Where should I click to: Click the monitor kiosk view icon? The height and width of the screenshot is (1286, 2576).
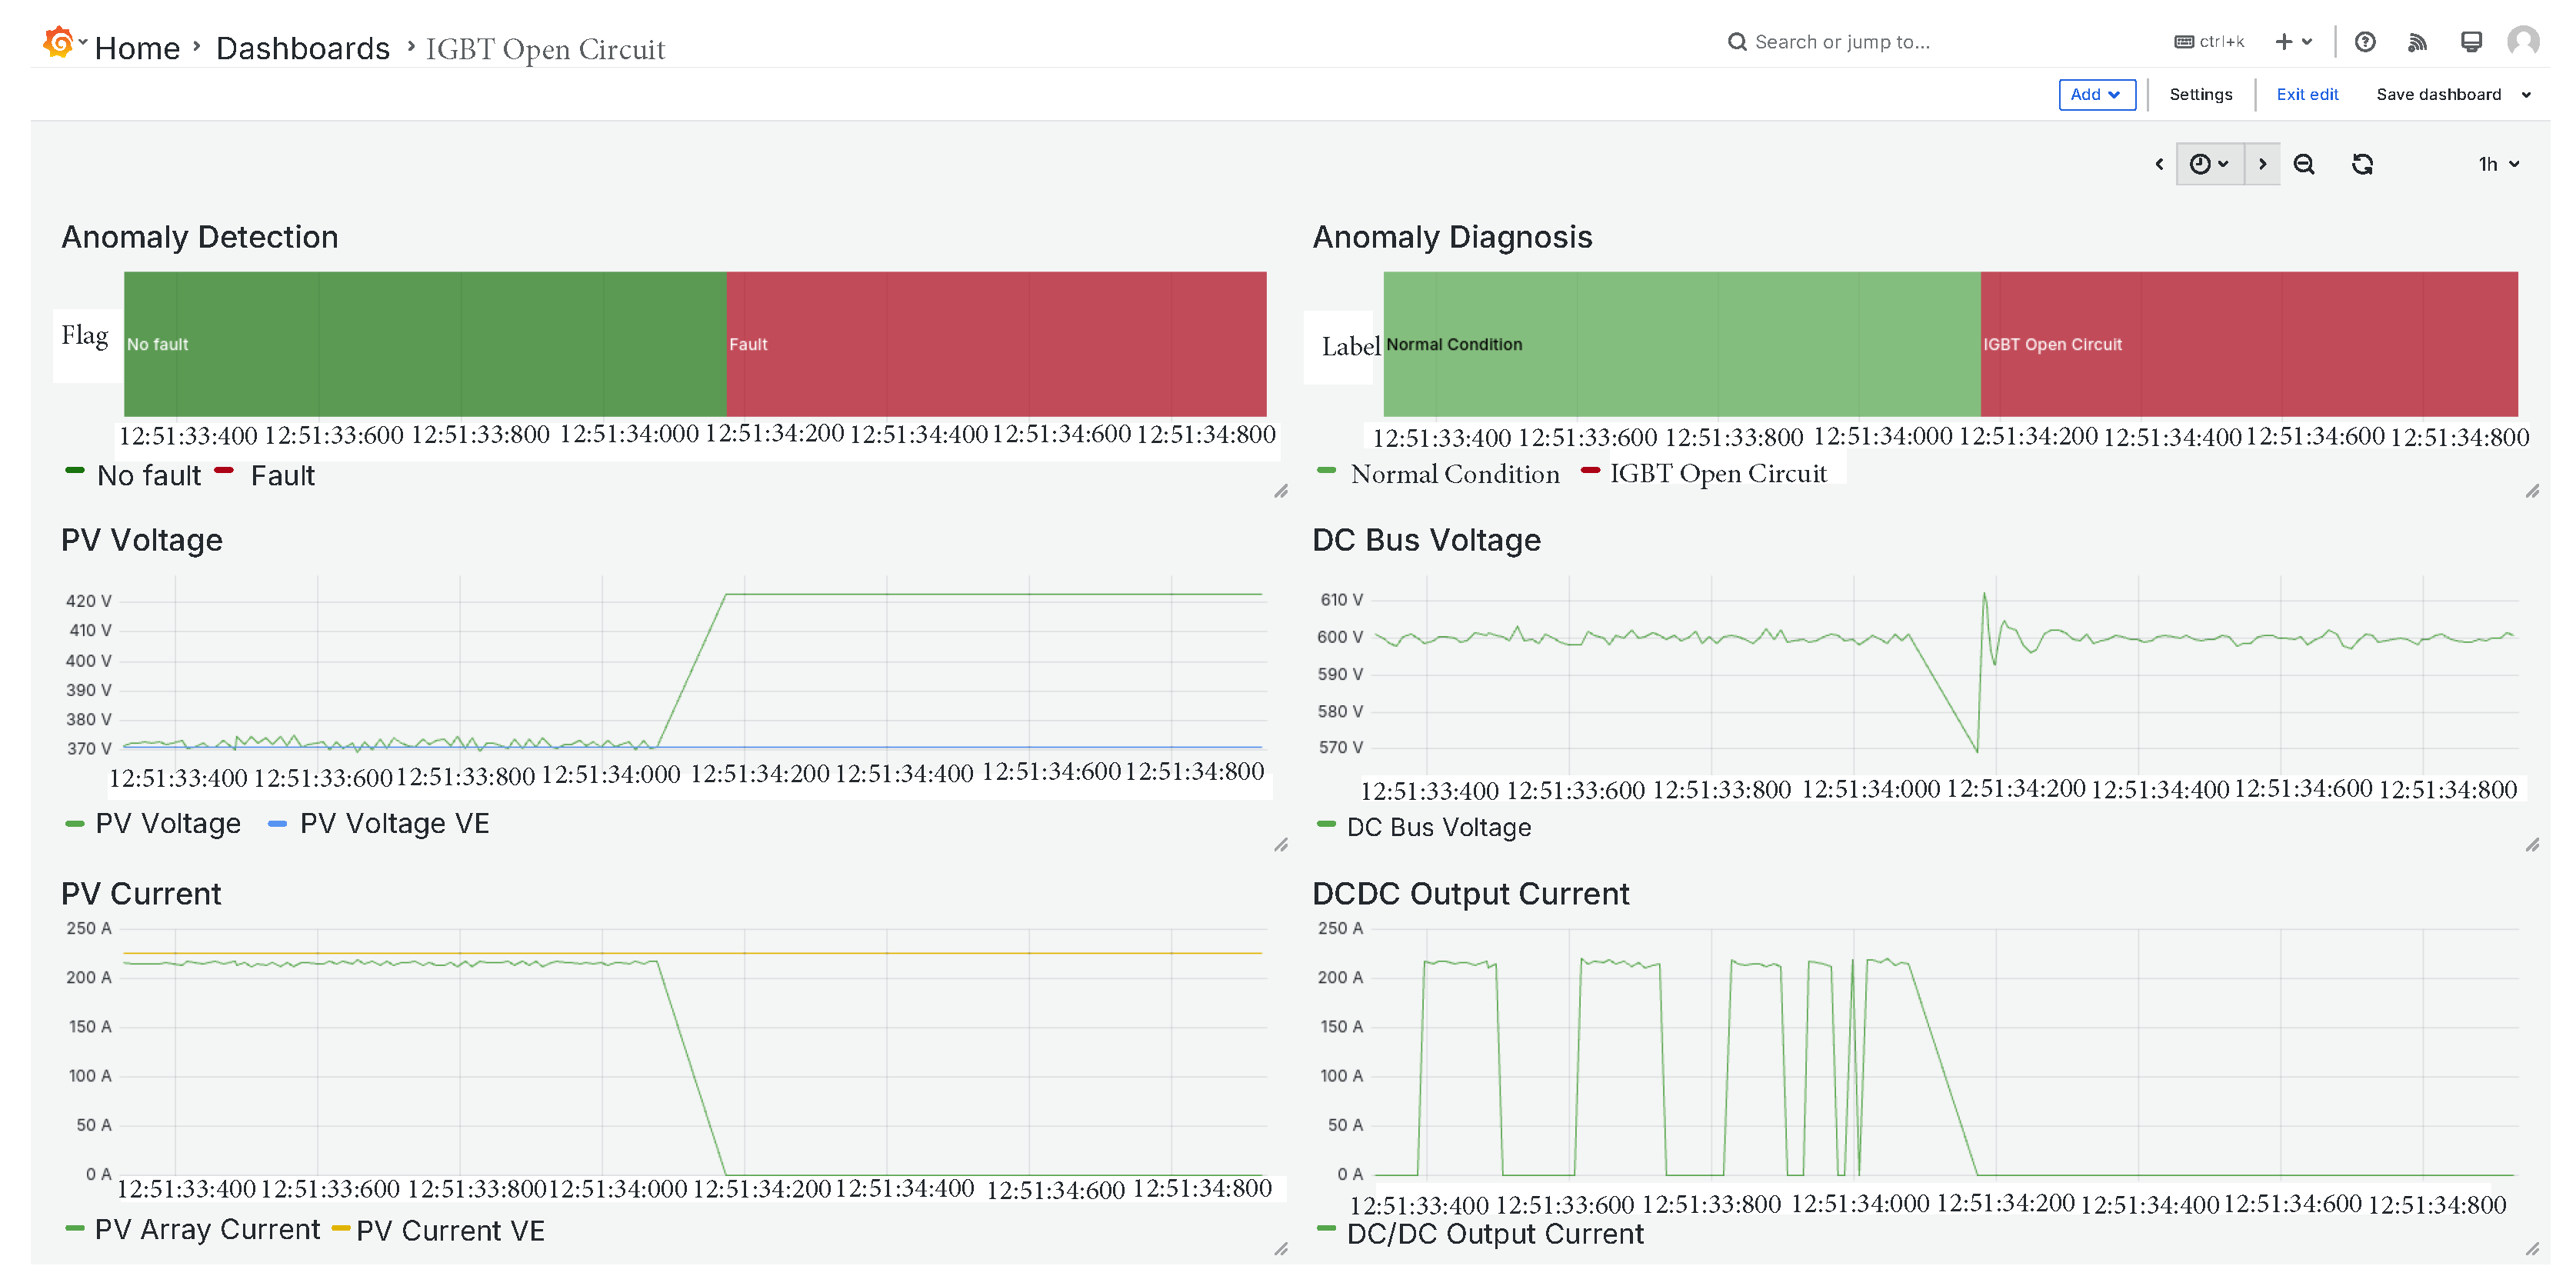[2470, 42]
